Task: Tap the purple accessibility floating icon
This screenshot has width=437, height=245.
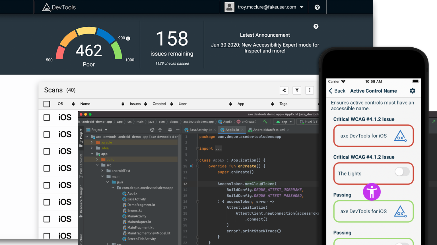Action: click(x=372, y=192)
